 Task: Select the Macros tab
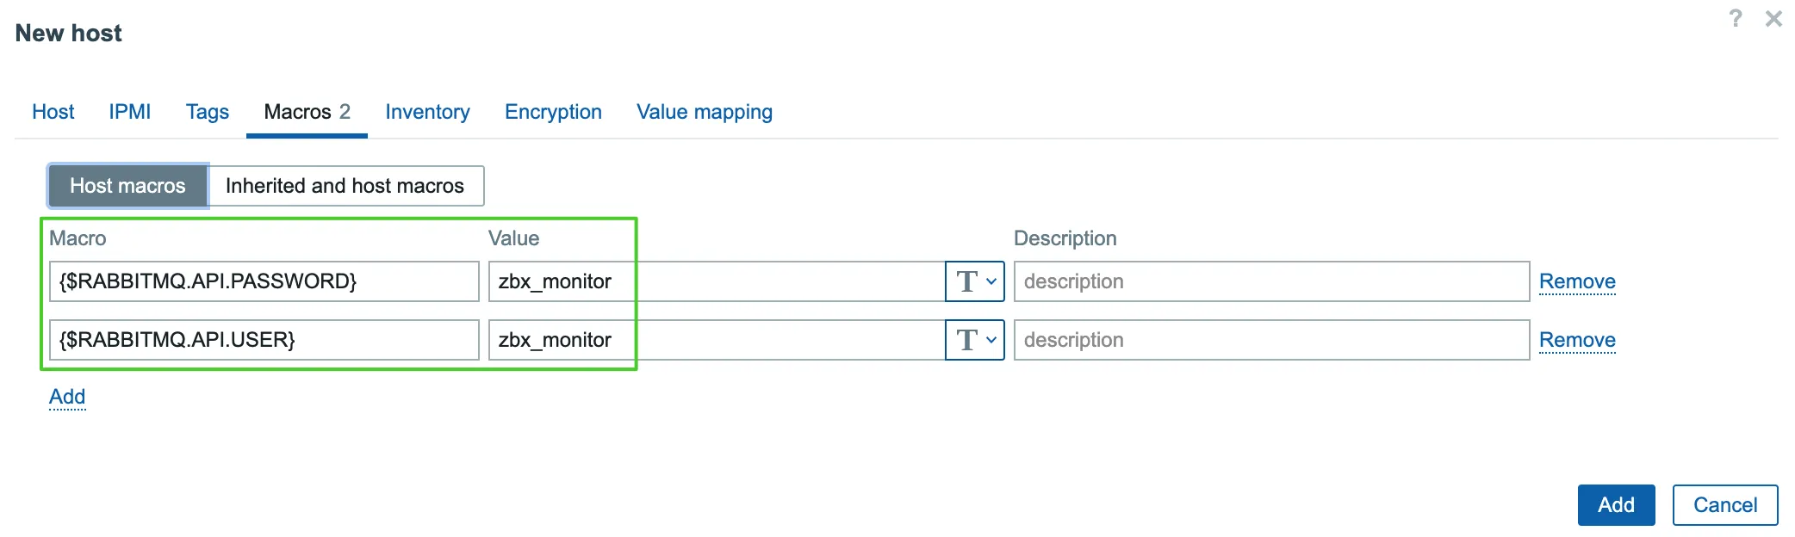[307, 112]
